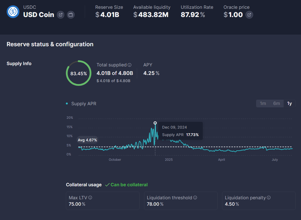The image size is (301, 220).
Task: Click the USD Coin title text
Action: pos(39,15)
